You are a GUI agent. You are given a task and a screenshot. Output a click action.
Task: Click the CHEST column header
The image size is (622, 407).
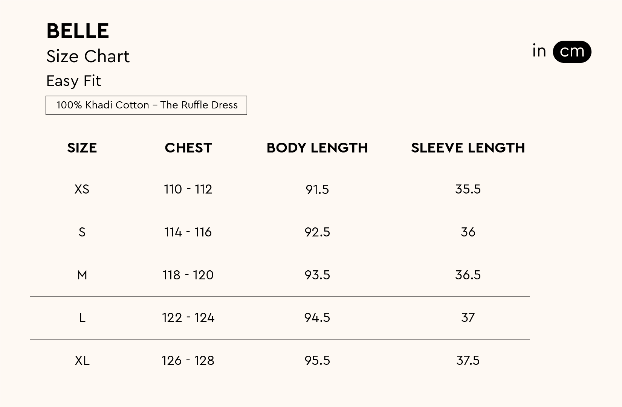point(188,148)
